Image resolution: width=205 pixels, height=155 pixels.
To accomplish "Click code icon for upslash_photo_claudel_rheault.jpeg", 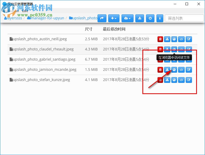I will [181, 49].
